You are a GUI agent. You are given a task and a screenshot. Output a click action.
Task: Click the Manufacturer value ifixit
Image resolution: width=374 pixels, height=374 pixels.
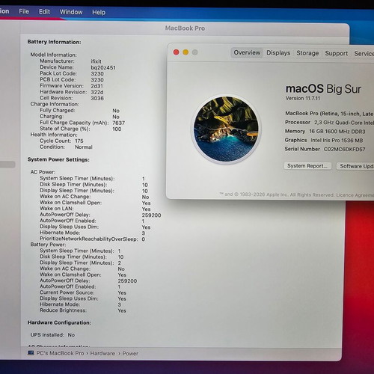click(96, 61)
